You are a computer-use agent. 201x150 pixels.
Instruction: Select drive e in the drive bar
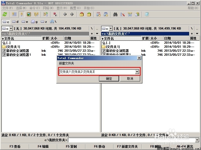coord(25,22)
